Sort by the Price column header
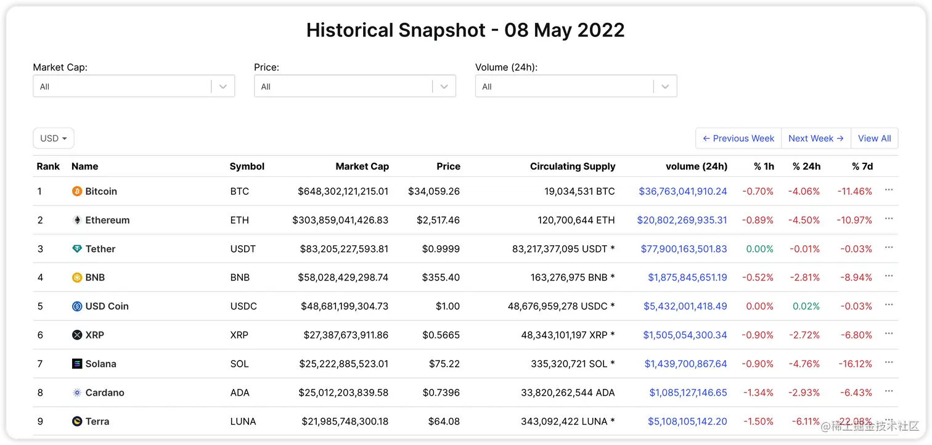Image resolution: width=932 pixels, height=445 pixels. click(449, 166)
